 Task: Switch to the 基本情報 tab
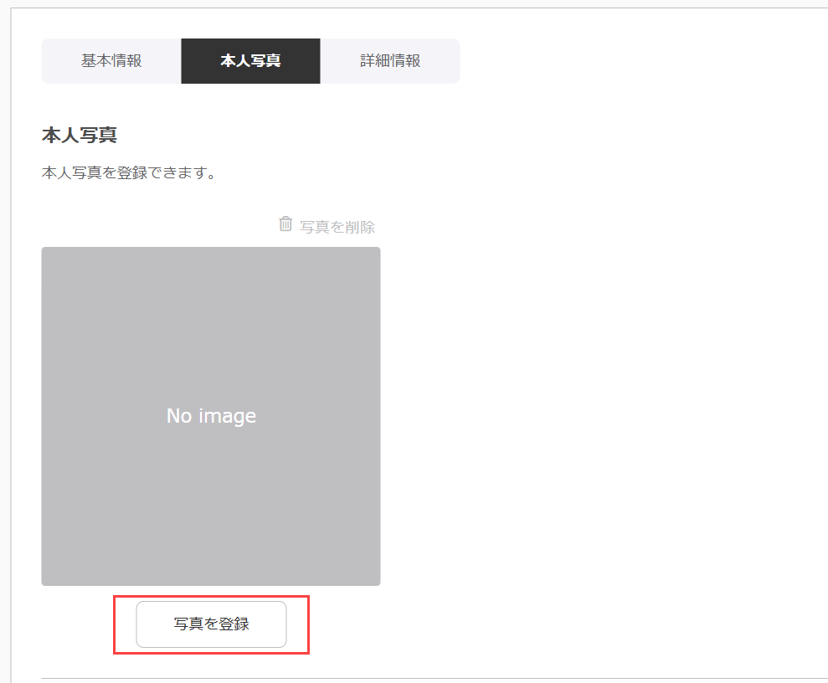pyautogui.click(x=111, y=61)
